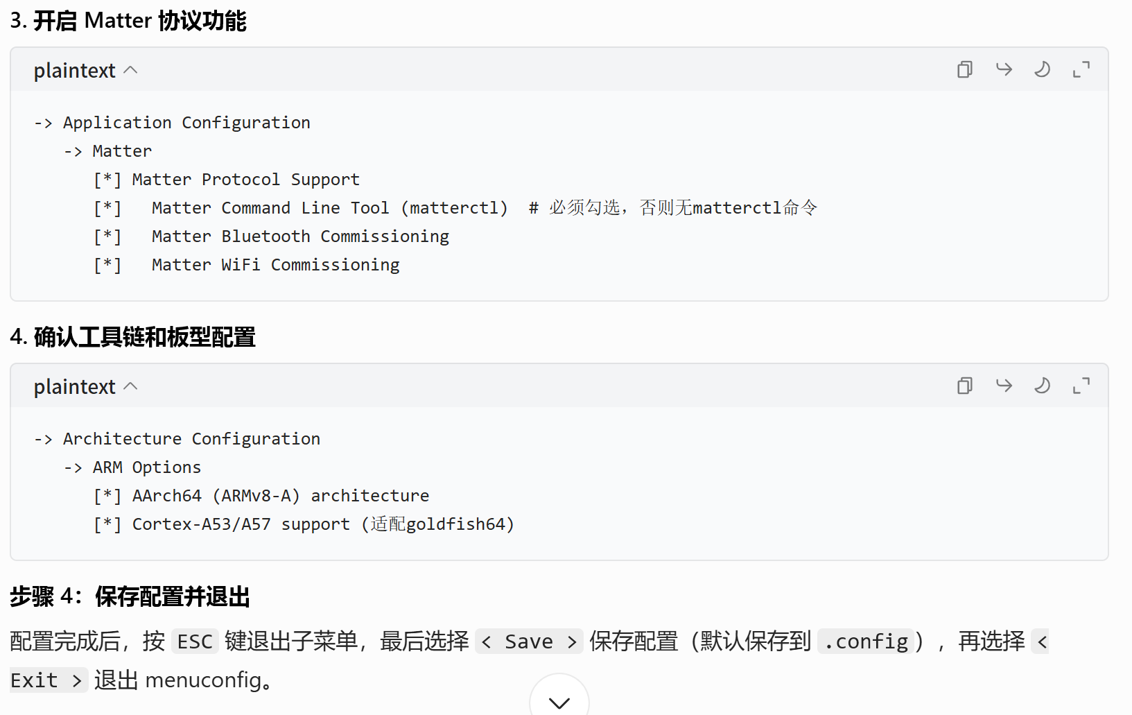Collapse the first plaintext code block
This screenshot has height=715, width=1132.
pyautogui.click(x=131, y=69)
